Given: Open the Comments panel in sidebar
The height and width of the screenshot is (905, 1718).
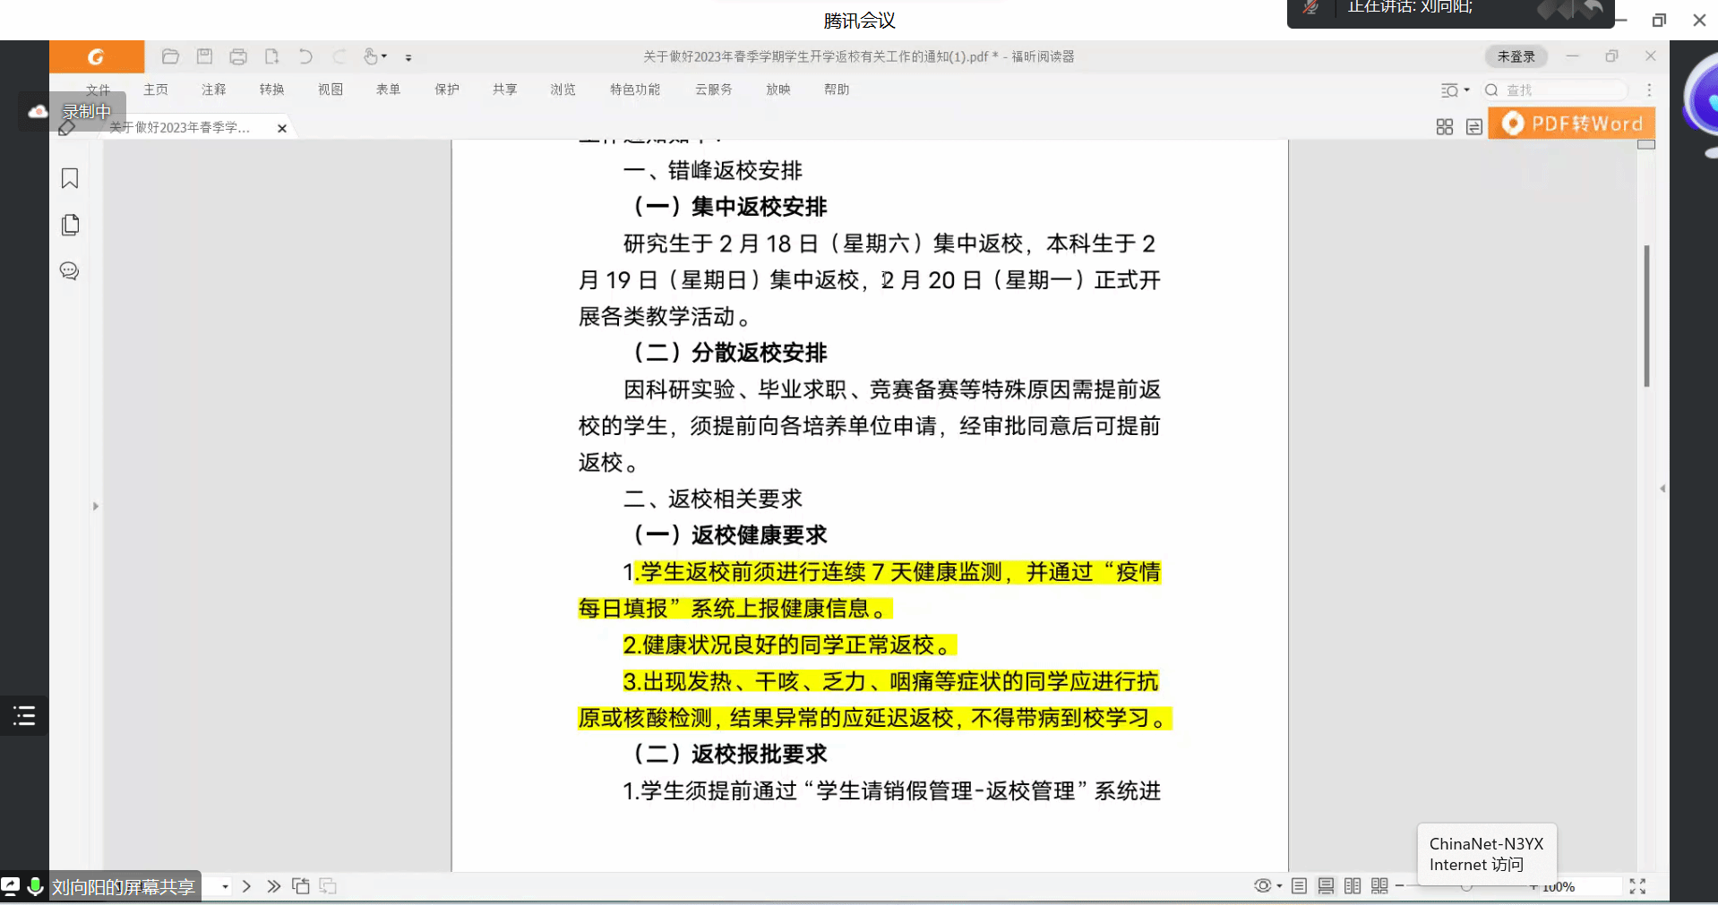Looking at the screenshot, I should coord(70,271).
